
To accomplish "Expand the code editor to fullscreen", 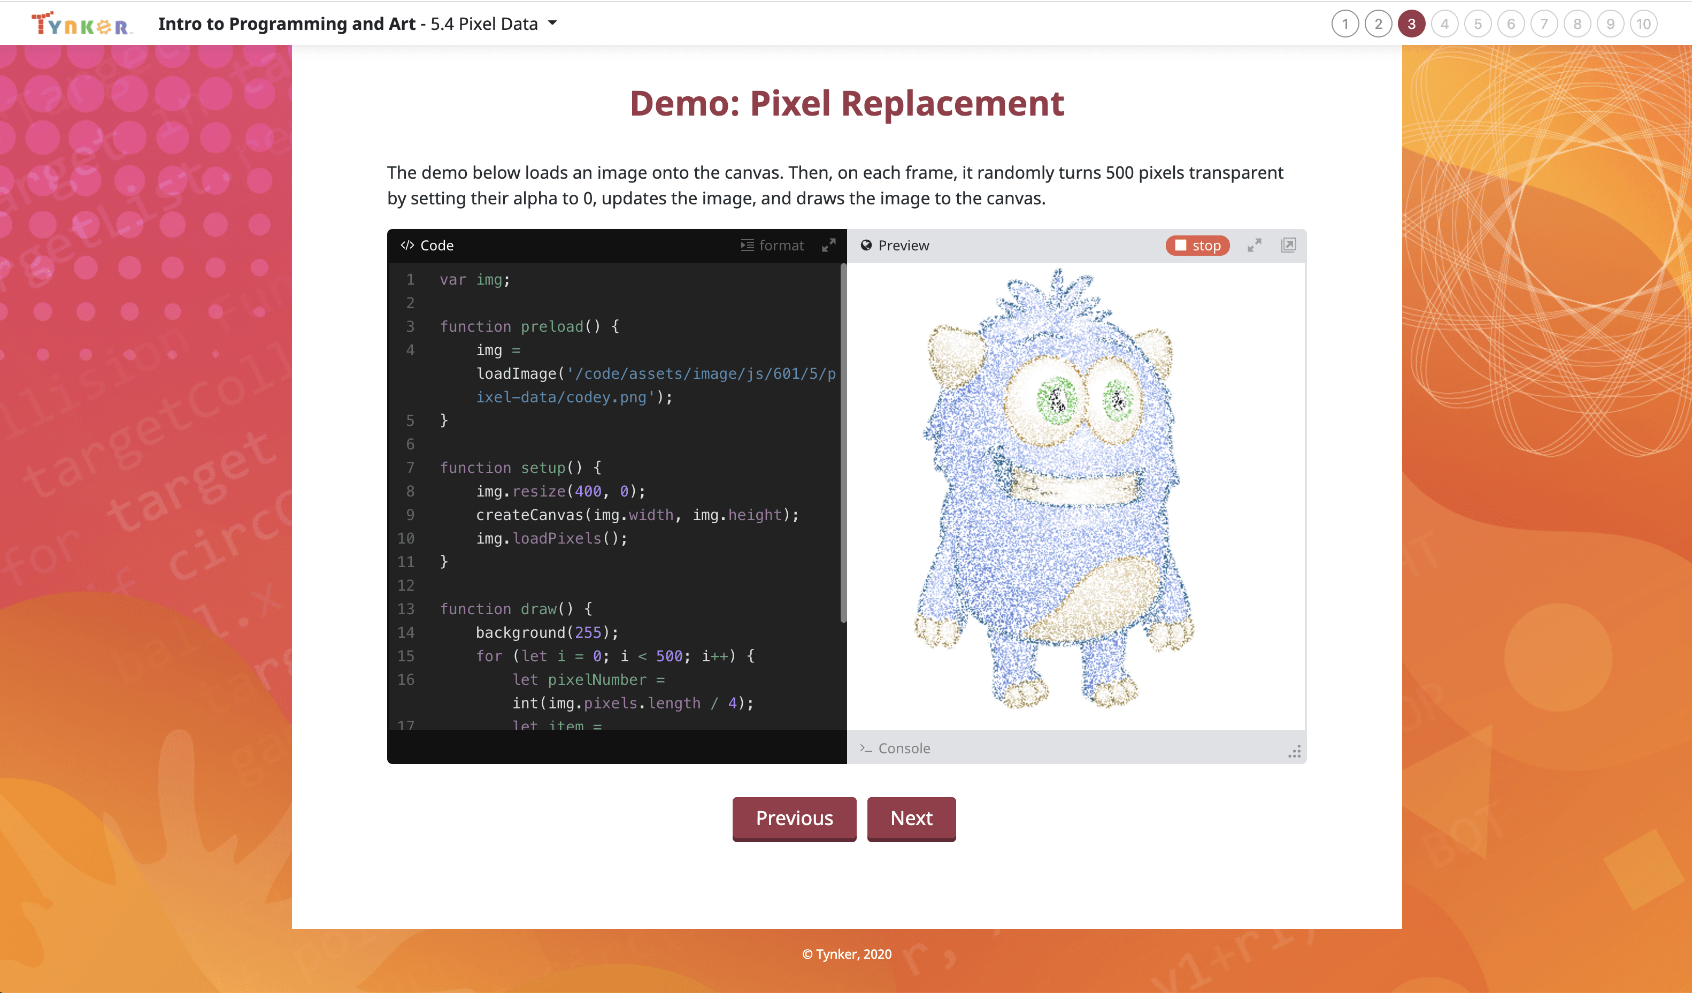I will [x=828, y=245].
